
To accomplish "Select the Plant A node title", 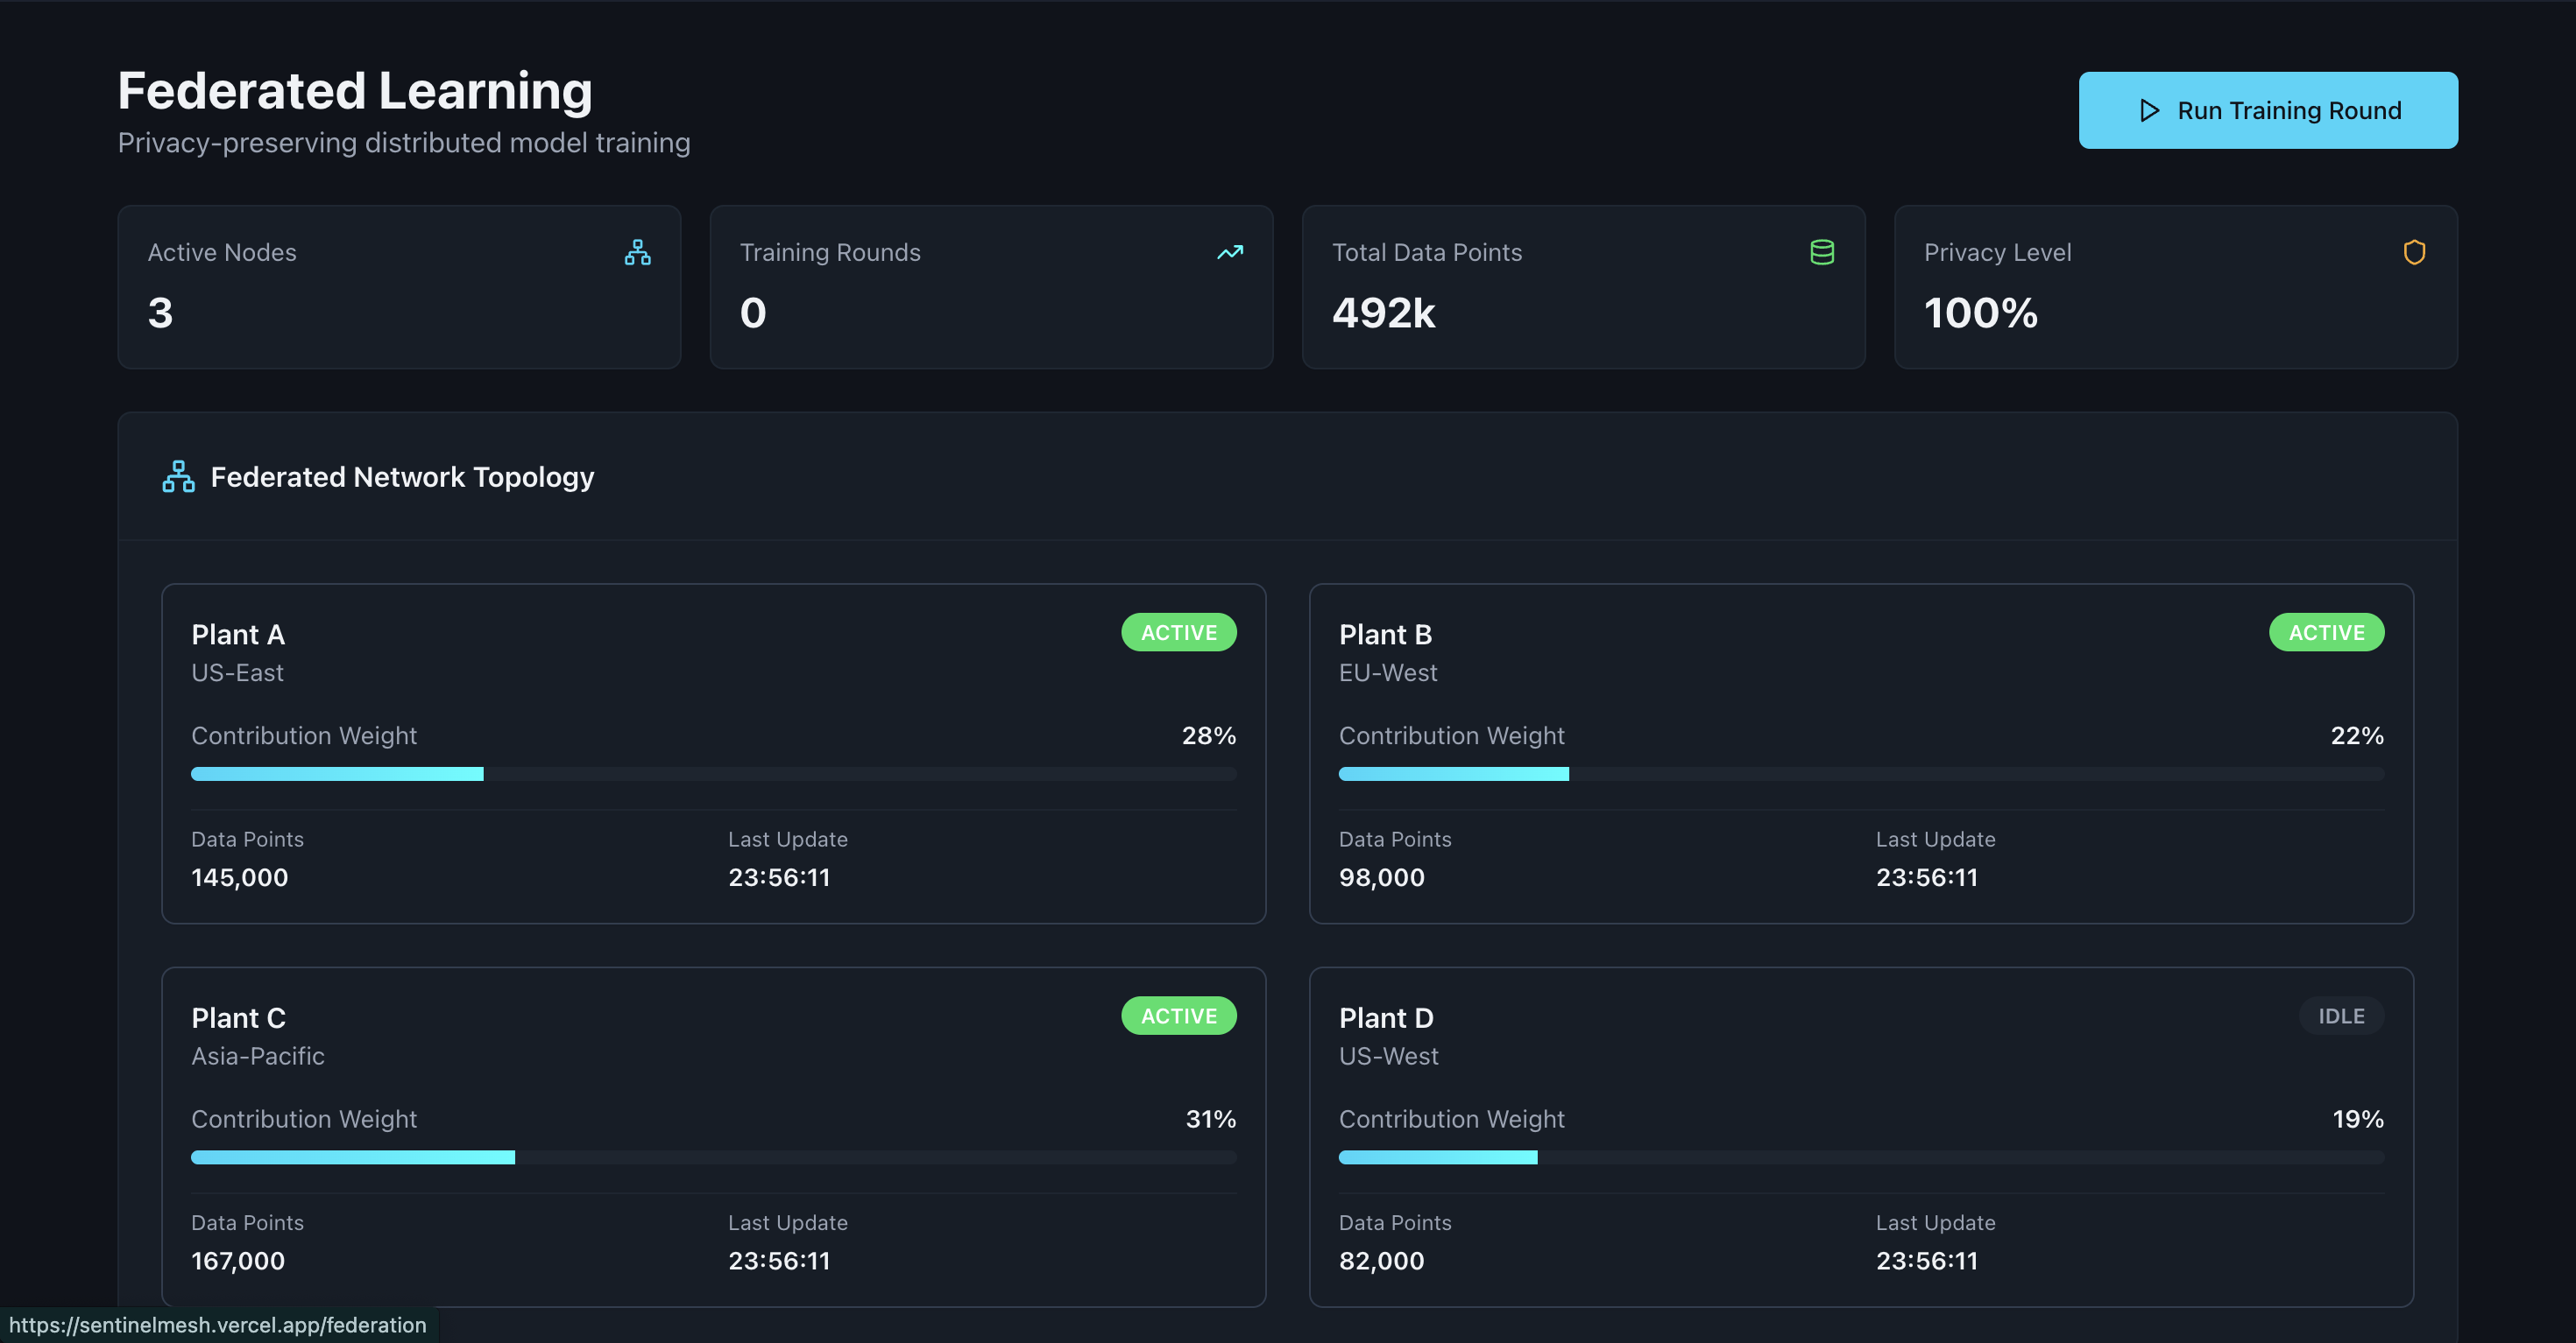I will tap(238, 635).
